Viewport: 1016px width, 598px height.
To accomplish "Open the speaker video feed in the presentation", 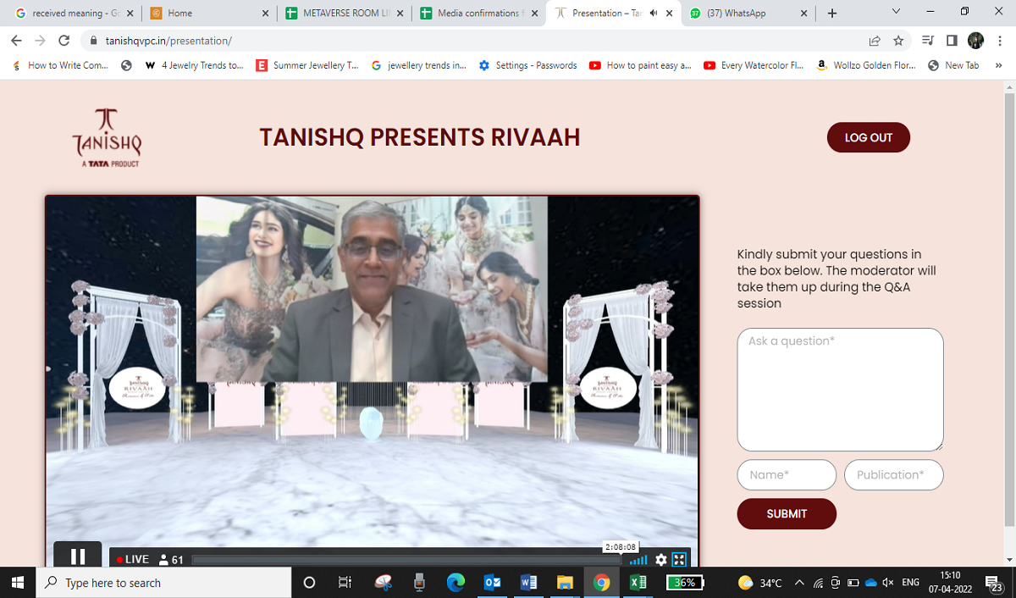I will pyautogui.click(x=371, y=288).
